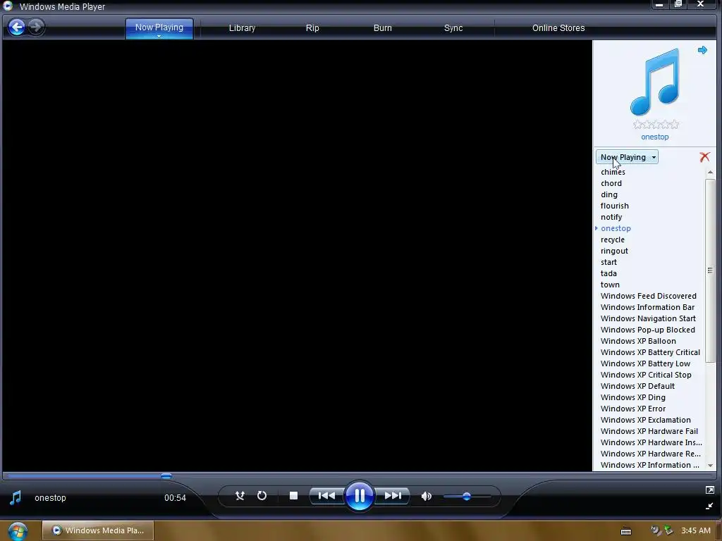722x541 pixels.
Task: Select Windows XP Balloon track
Action: click(x=638, y=341)
